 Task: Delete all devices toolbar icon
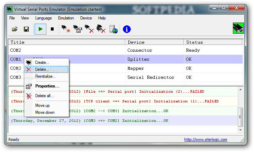click(x=101, y=29)
